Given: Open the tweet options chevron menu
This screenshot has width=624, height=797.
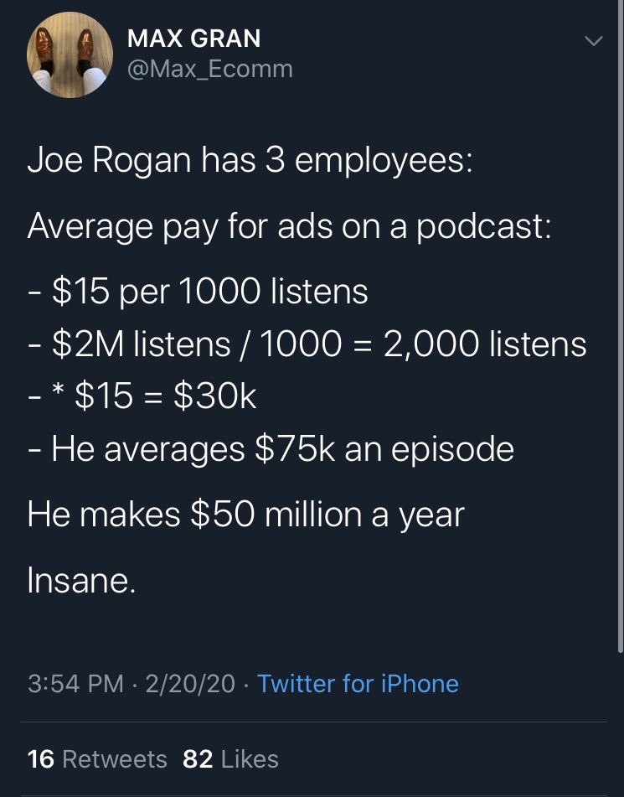Looking at the screenshot, I should pyautogui.click(x=593, y=41).
